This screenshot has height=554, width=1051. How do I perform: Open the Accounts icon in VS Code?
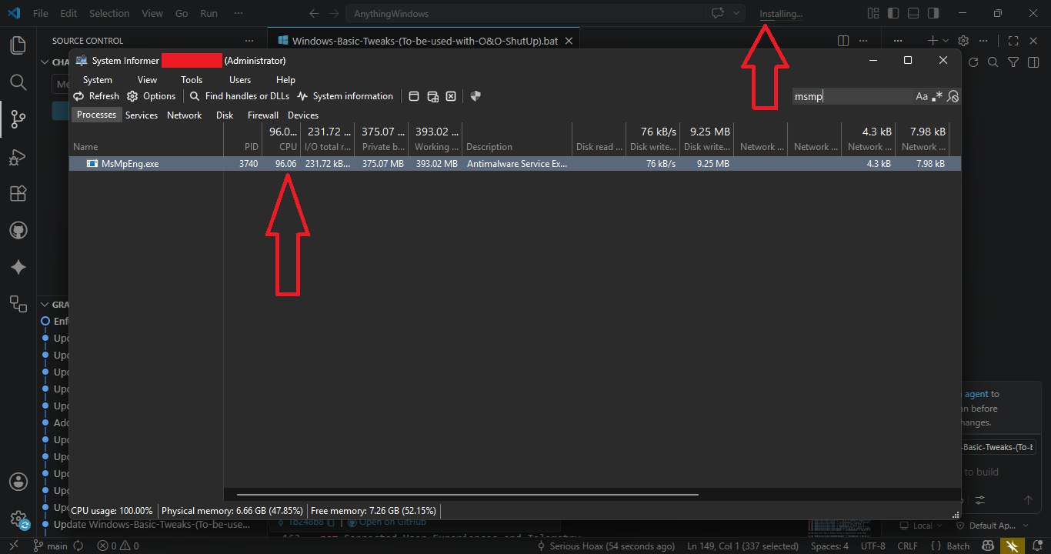click(x=18, y=482)
